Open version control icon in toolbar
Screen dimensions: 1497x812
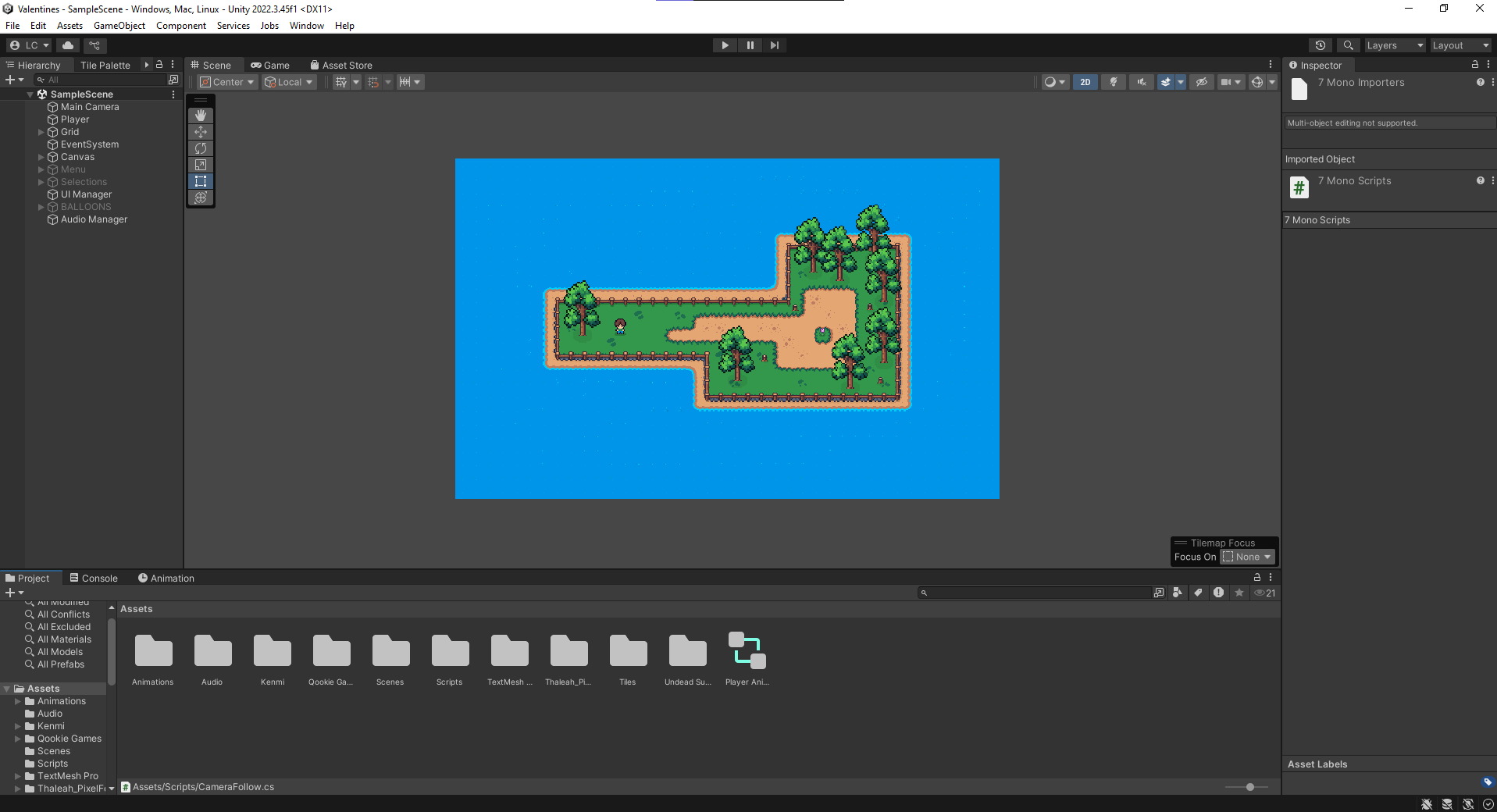[95, 45]
